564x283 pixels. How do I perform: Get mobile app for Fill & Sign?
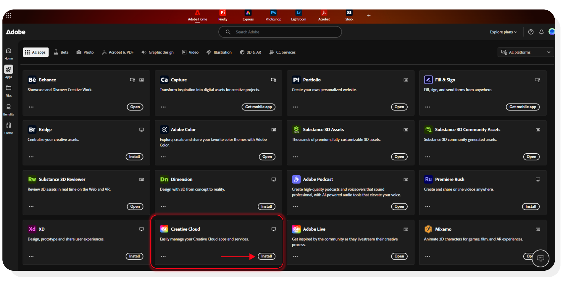(523, 107)
